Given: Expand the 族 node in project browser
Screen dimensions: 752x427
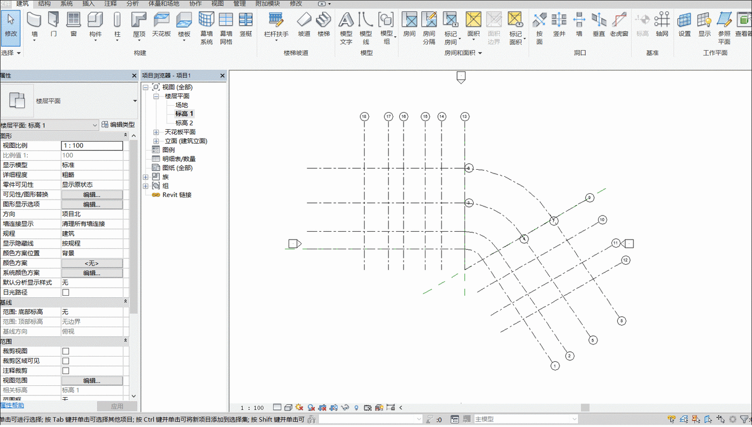Looking at the screenshot, I should (x=145, y=177).
